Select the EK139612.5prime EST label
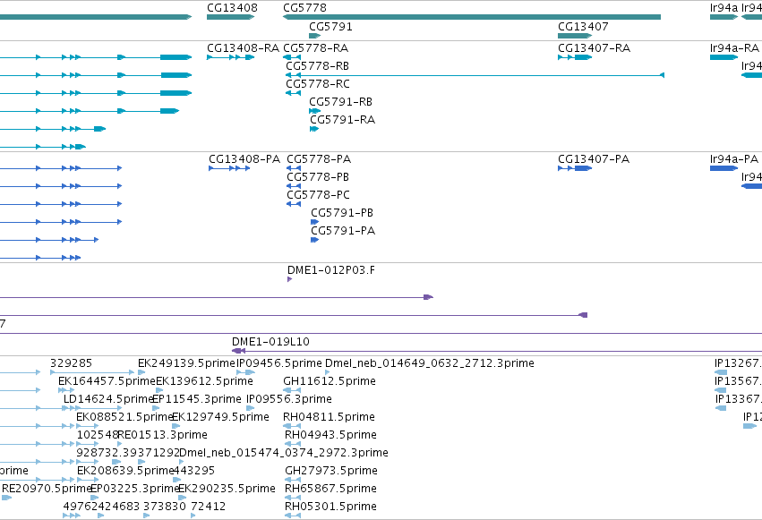 click(204, 381)
